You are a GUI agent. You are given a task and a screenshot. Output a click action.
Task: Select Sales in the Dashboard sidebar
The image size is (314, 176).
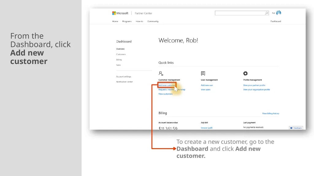(x=118, y=65)
